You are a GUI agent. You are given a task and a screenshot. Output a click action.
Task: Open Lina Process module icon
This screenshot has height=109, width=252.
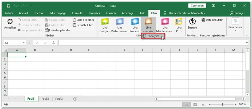coord(135,21)
